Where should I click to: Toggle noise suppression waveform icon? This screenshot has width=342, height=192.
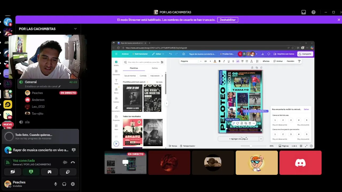point(65,162)
